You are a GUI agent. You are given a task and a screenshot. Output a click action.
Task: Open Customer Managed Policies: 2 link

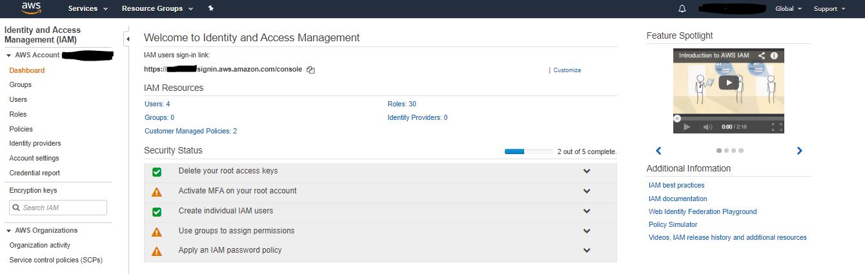191,131
